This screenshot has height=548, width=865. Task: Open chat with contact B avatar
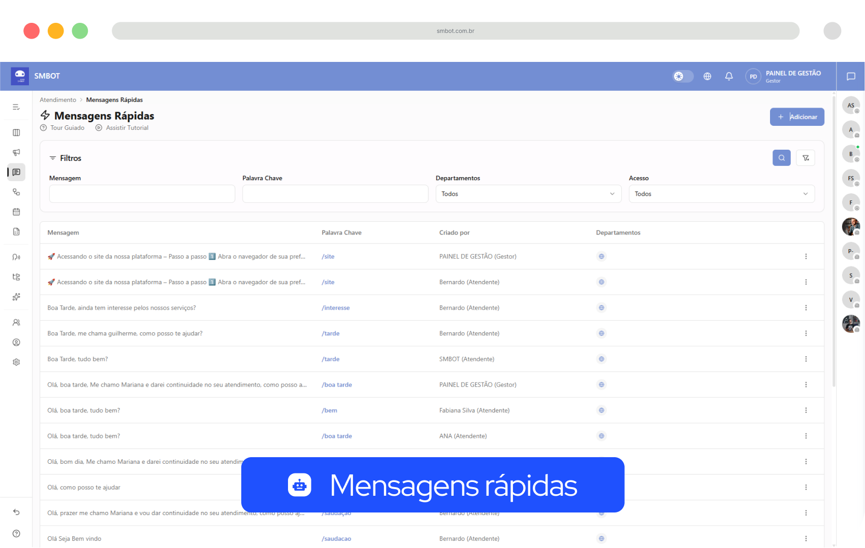[851, 154]
